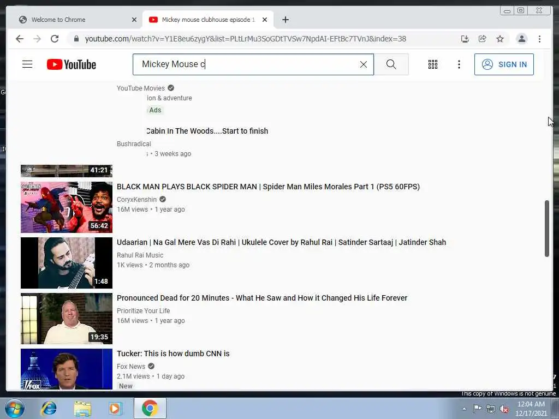Click the network tray icon
The width and height of the screenshot is (559, 419).
491,409
